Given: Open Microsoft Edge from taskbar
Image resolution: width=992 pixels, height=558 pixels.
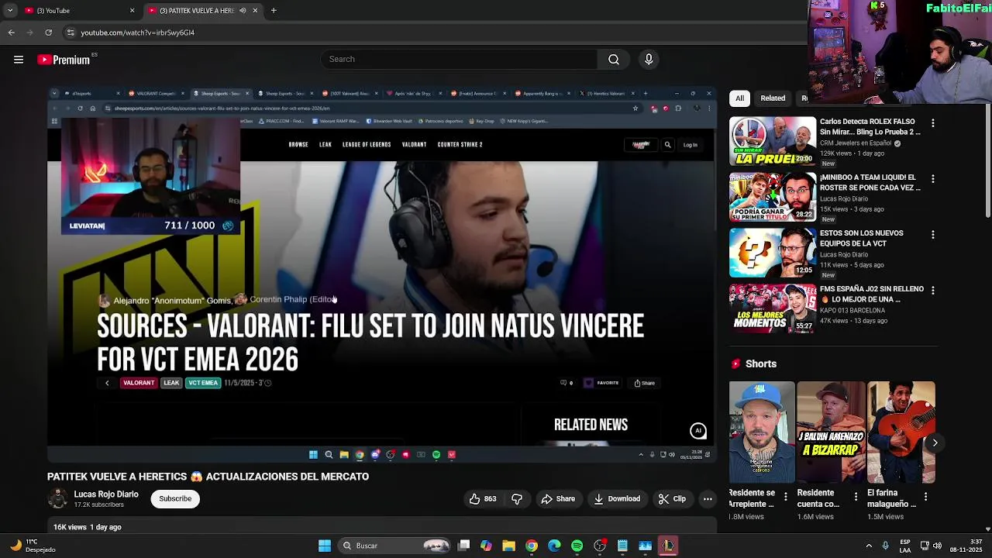Looking at the screenshot, I should click(x=554, y=546).
